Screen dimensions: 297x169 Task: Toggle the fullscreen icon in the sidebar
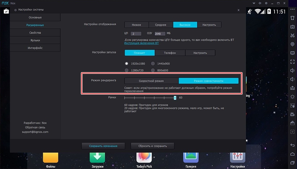(292, 62)
